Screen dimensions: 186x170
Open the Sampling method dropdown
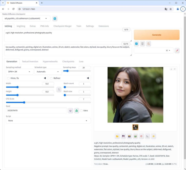tap(19, 72)
